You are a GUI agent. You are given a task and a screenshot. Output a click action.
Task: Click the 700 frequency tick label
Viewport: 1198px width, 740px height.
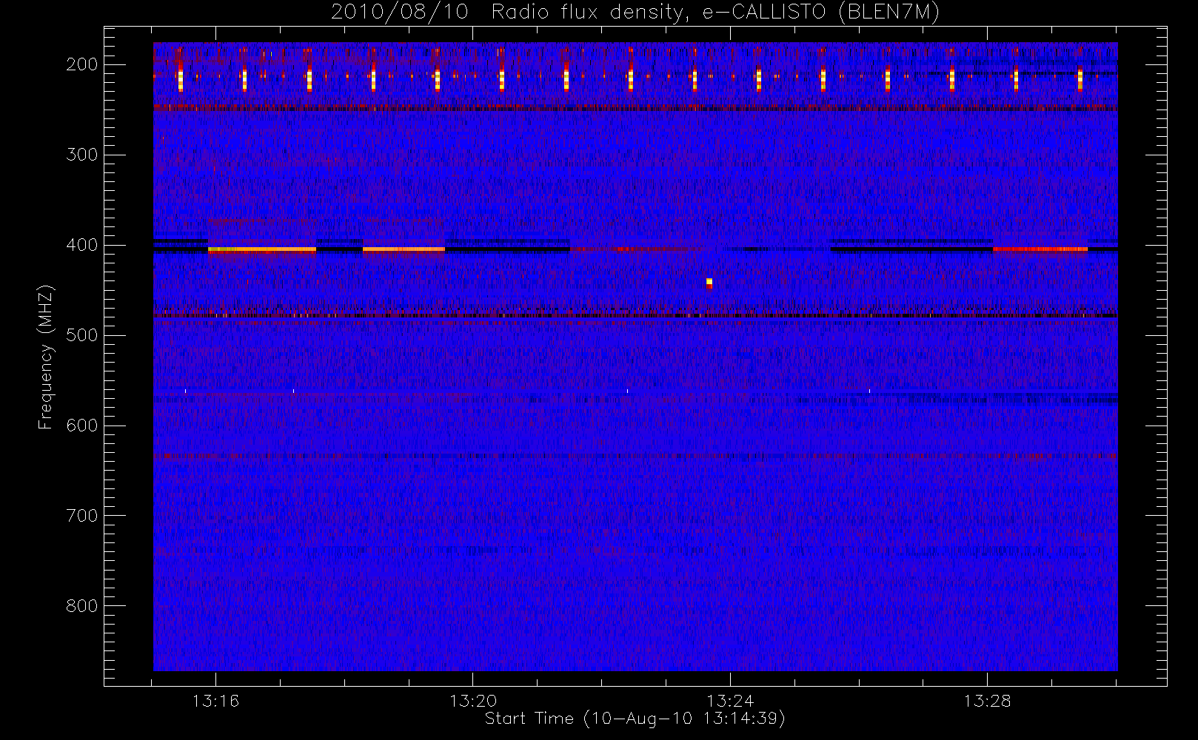pyautogui.click(x=82, y=516)
